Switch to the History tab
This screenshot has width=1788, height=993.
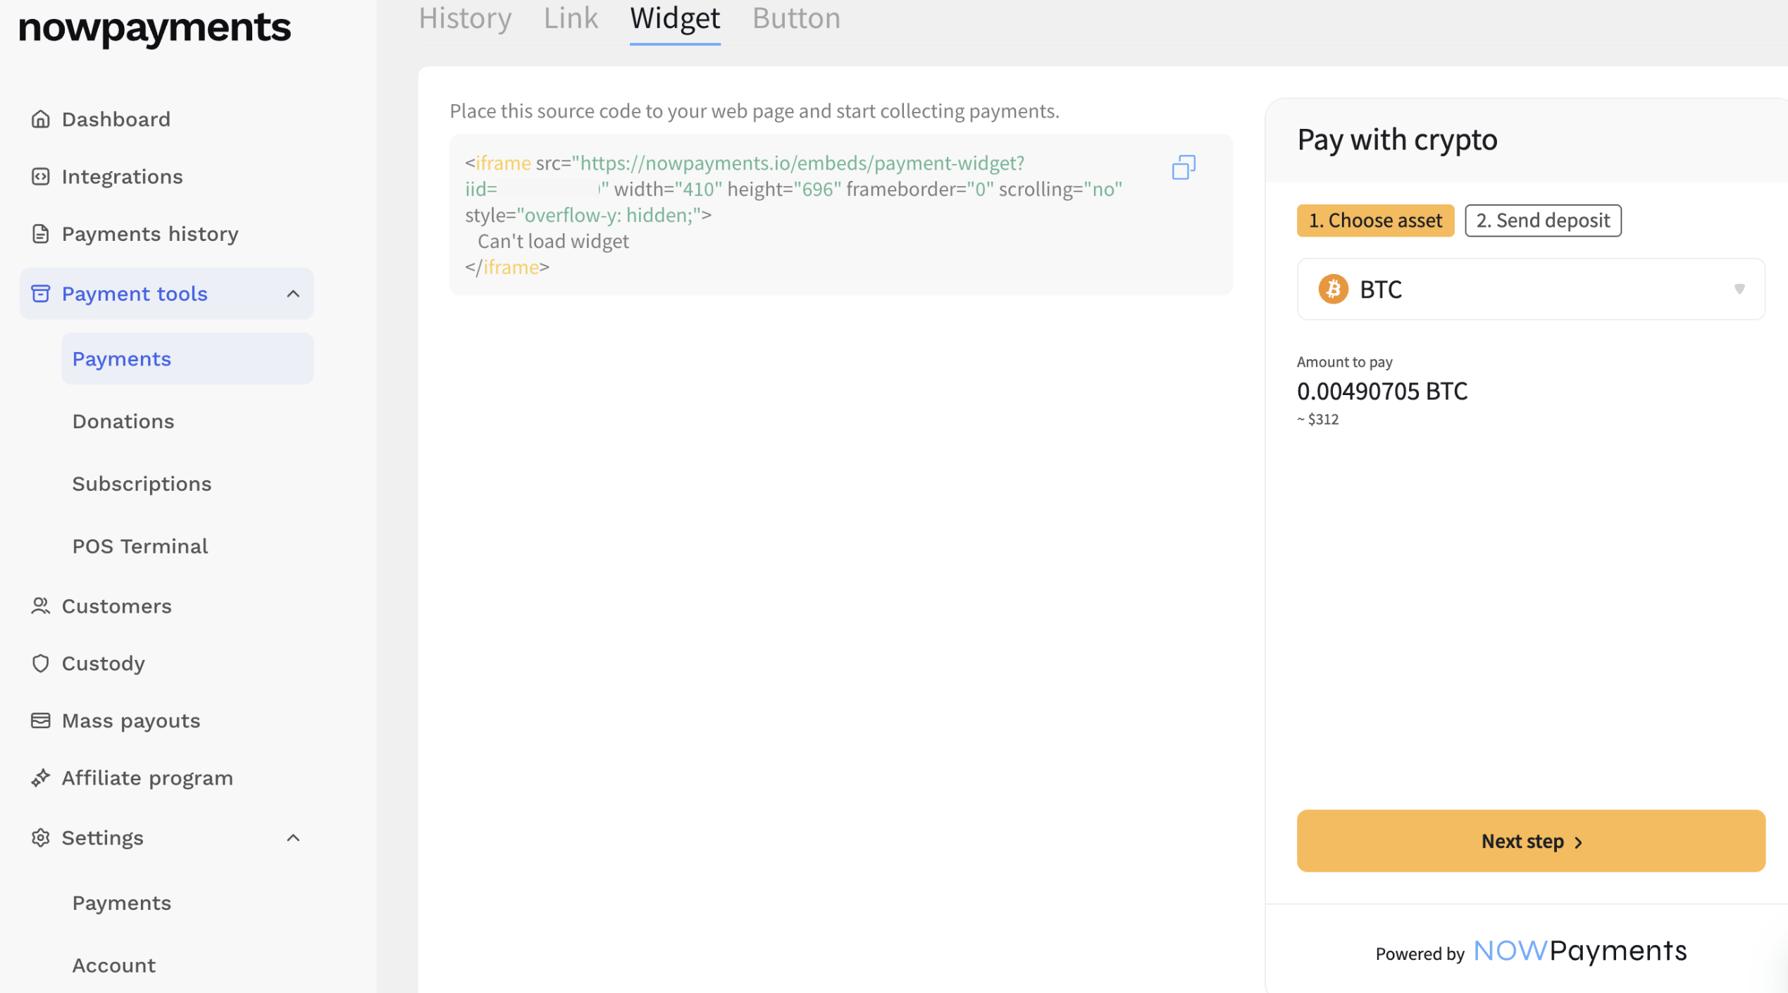[x=465, y=18]
